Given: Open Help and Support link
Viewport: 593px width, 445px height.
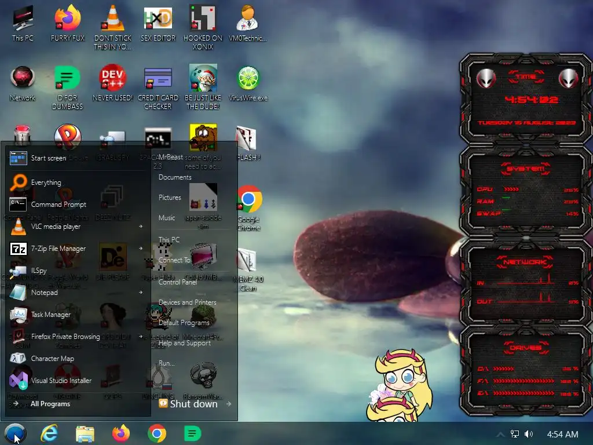Looking at the screenshot, I should pos(185,343).
